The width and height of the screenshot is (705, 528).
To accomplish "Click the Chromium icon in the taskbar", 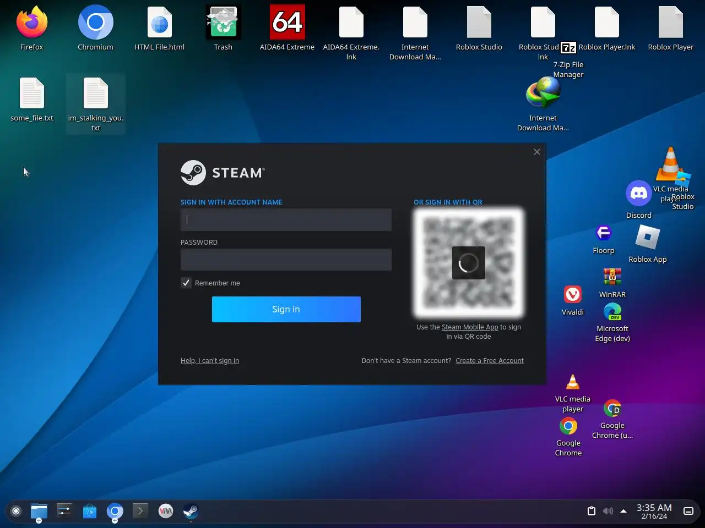I will pyautogui.click(x=115, y=511).
